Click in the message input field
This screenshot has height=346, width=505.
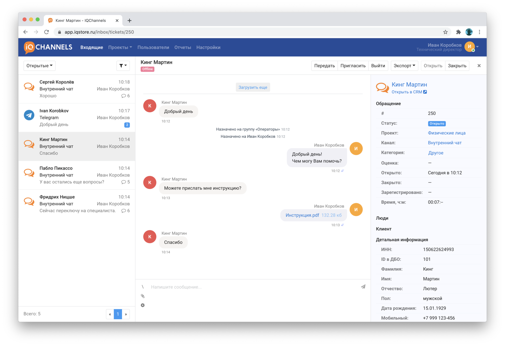pyautogui.click(x=252, y=287)
